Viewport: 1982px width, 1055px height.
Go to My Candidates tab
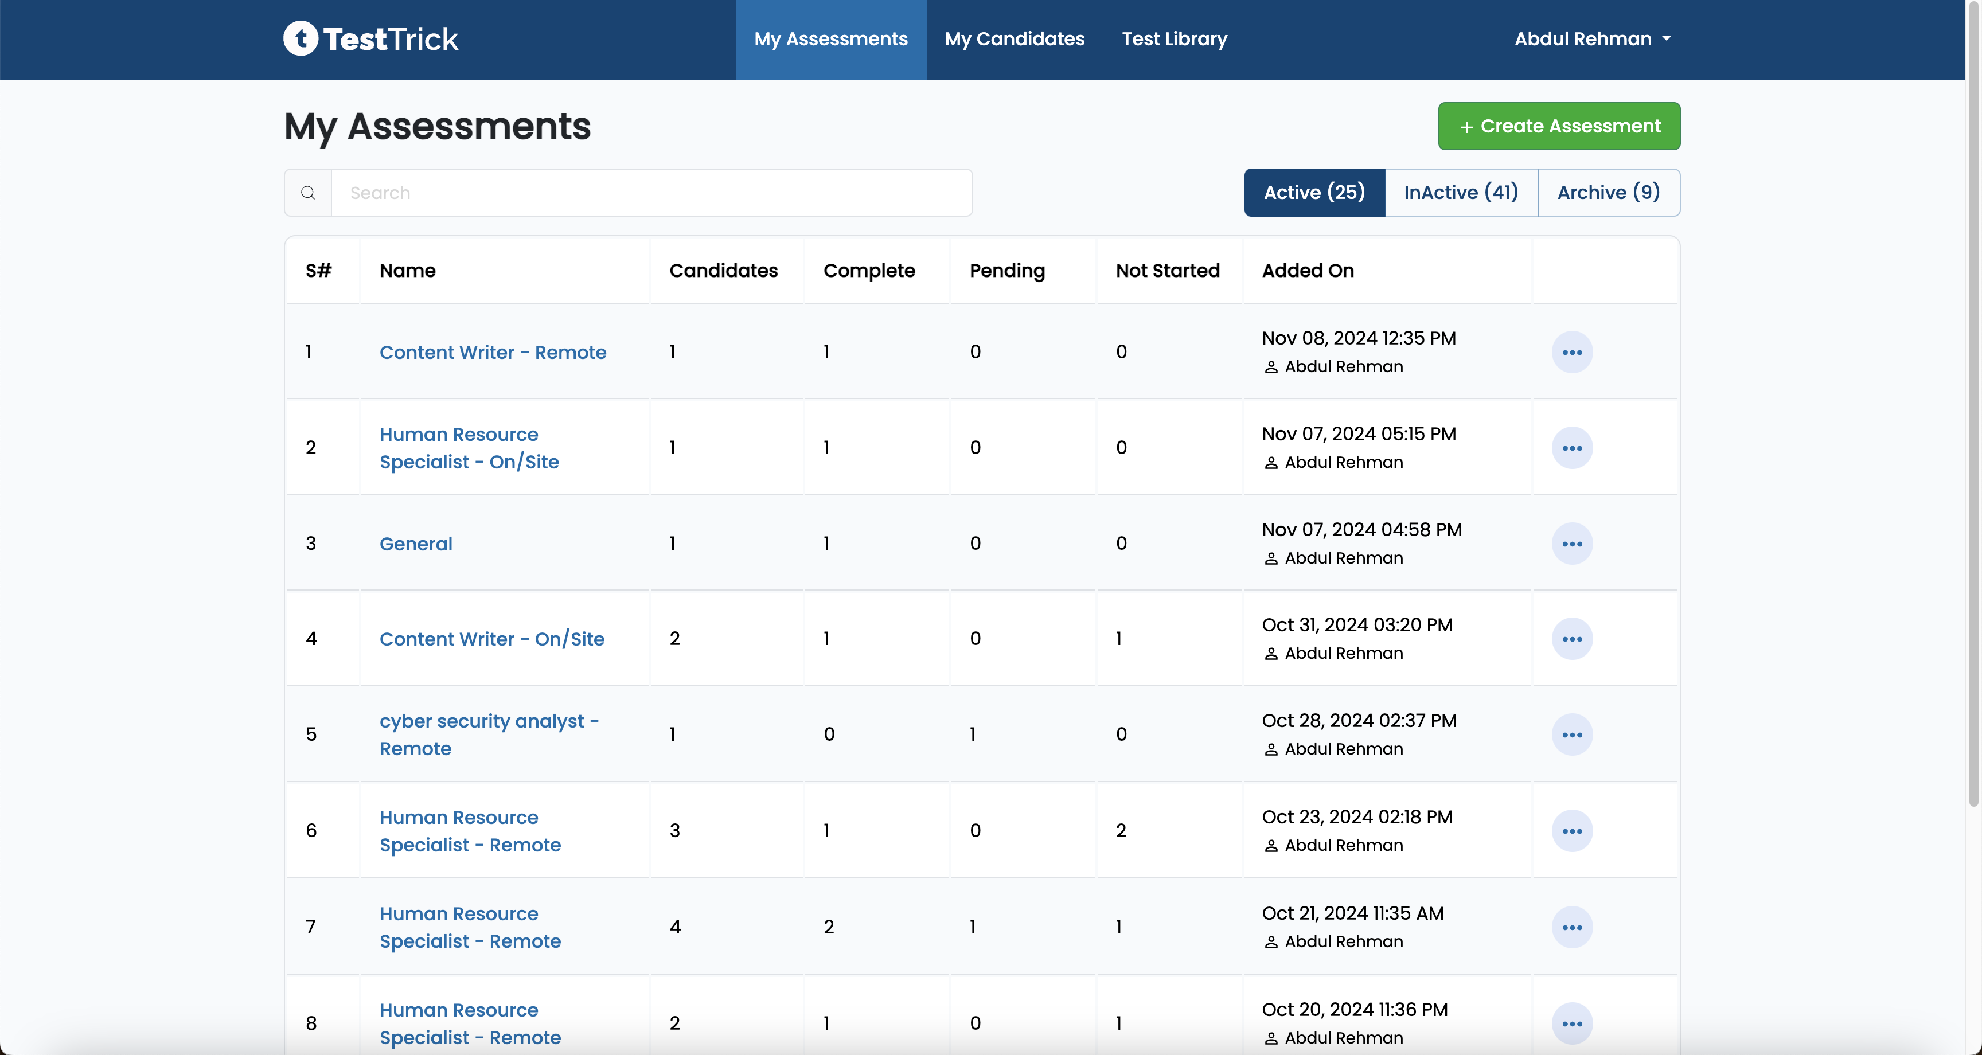(x=1014, y=38)
